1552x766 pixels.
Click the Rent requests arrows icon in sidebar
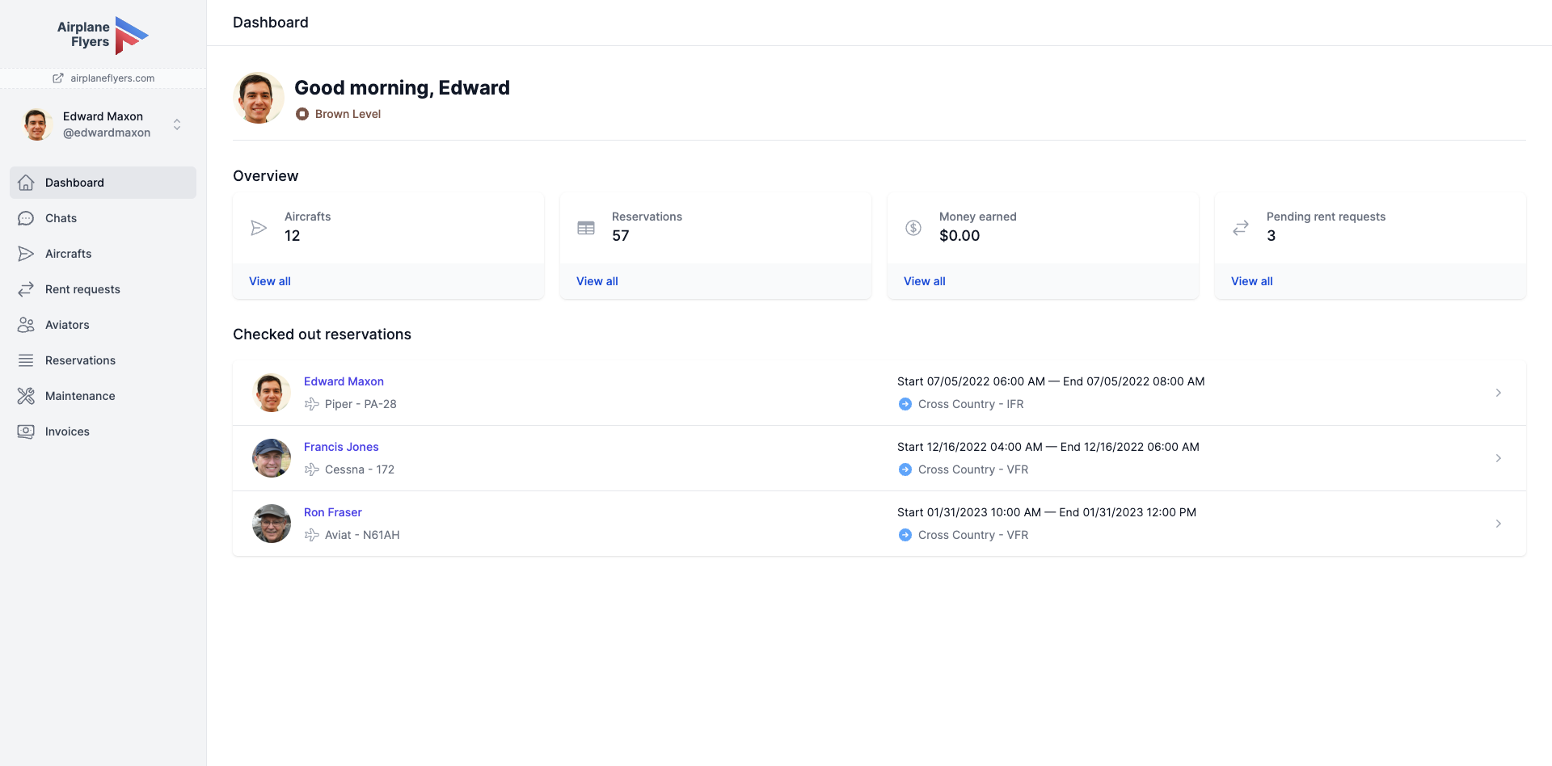26,289
